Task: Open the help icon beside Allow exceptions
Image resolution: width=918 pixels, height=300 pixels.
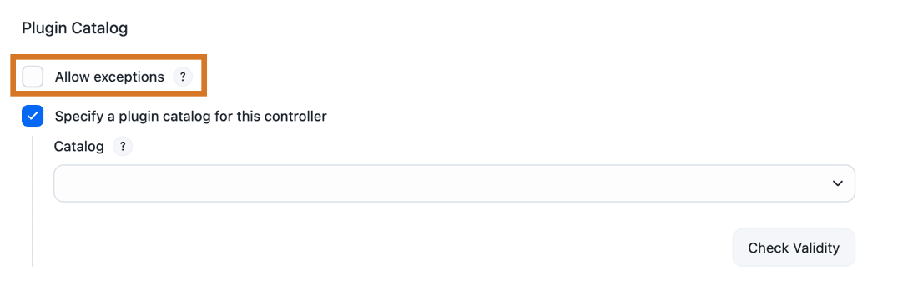Action: pyautogui.click(x=183, y=77)
